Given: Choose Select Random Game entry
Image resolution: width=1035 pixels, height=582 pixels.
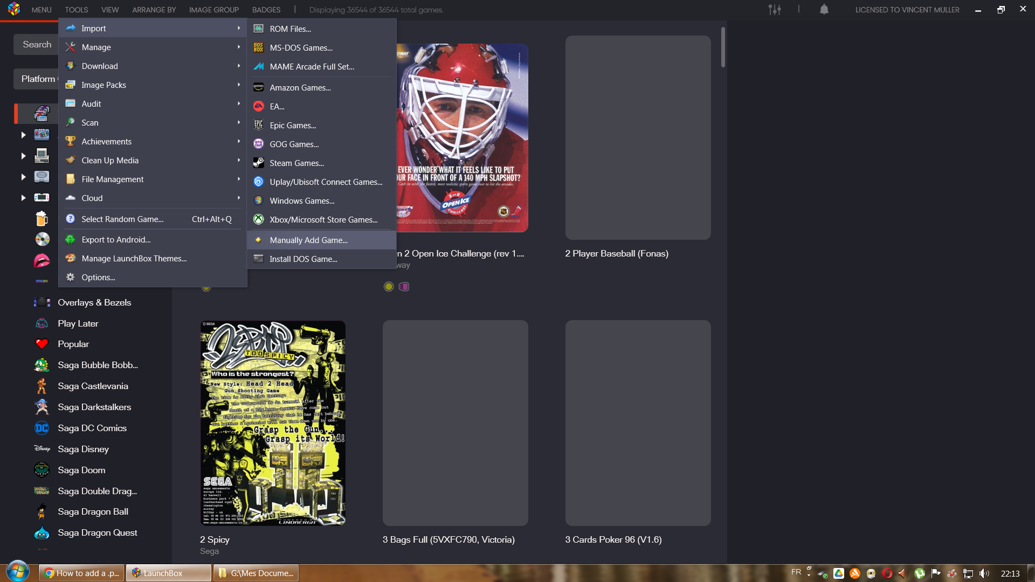Looking at the screenshot, I should click(x=153, y=219).
